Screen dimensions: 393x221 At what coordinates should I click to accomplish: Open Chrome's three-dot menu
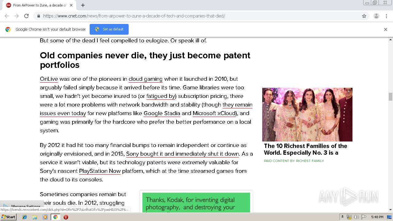(x=386, y=16)
